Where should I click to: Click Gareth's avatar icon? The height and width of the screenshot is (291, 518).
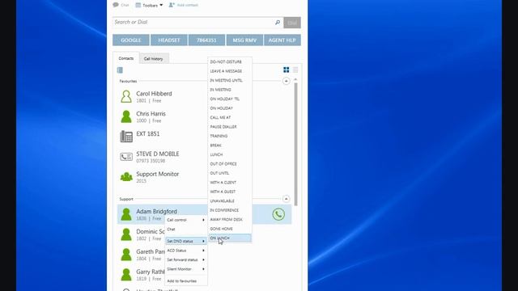pos(126,255)
